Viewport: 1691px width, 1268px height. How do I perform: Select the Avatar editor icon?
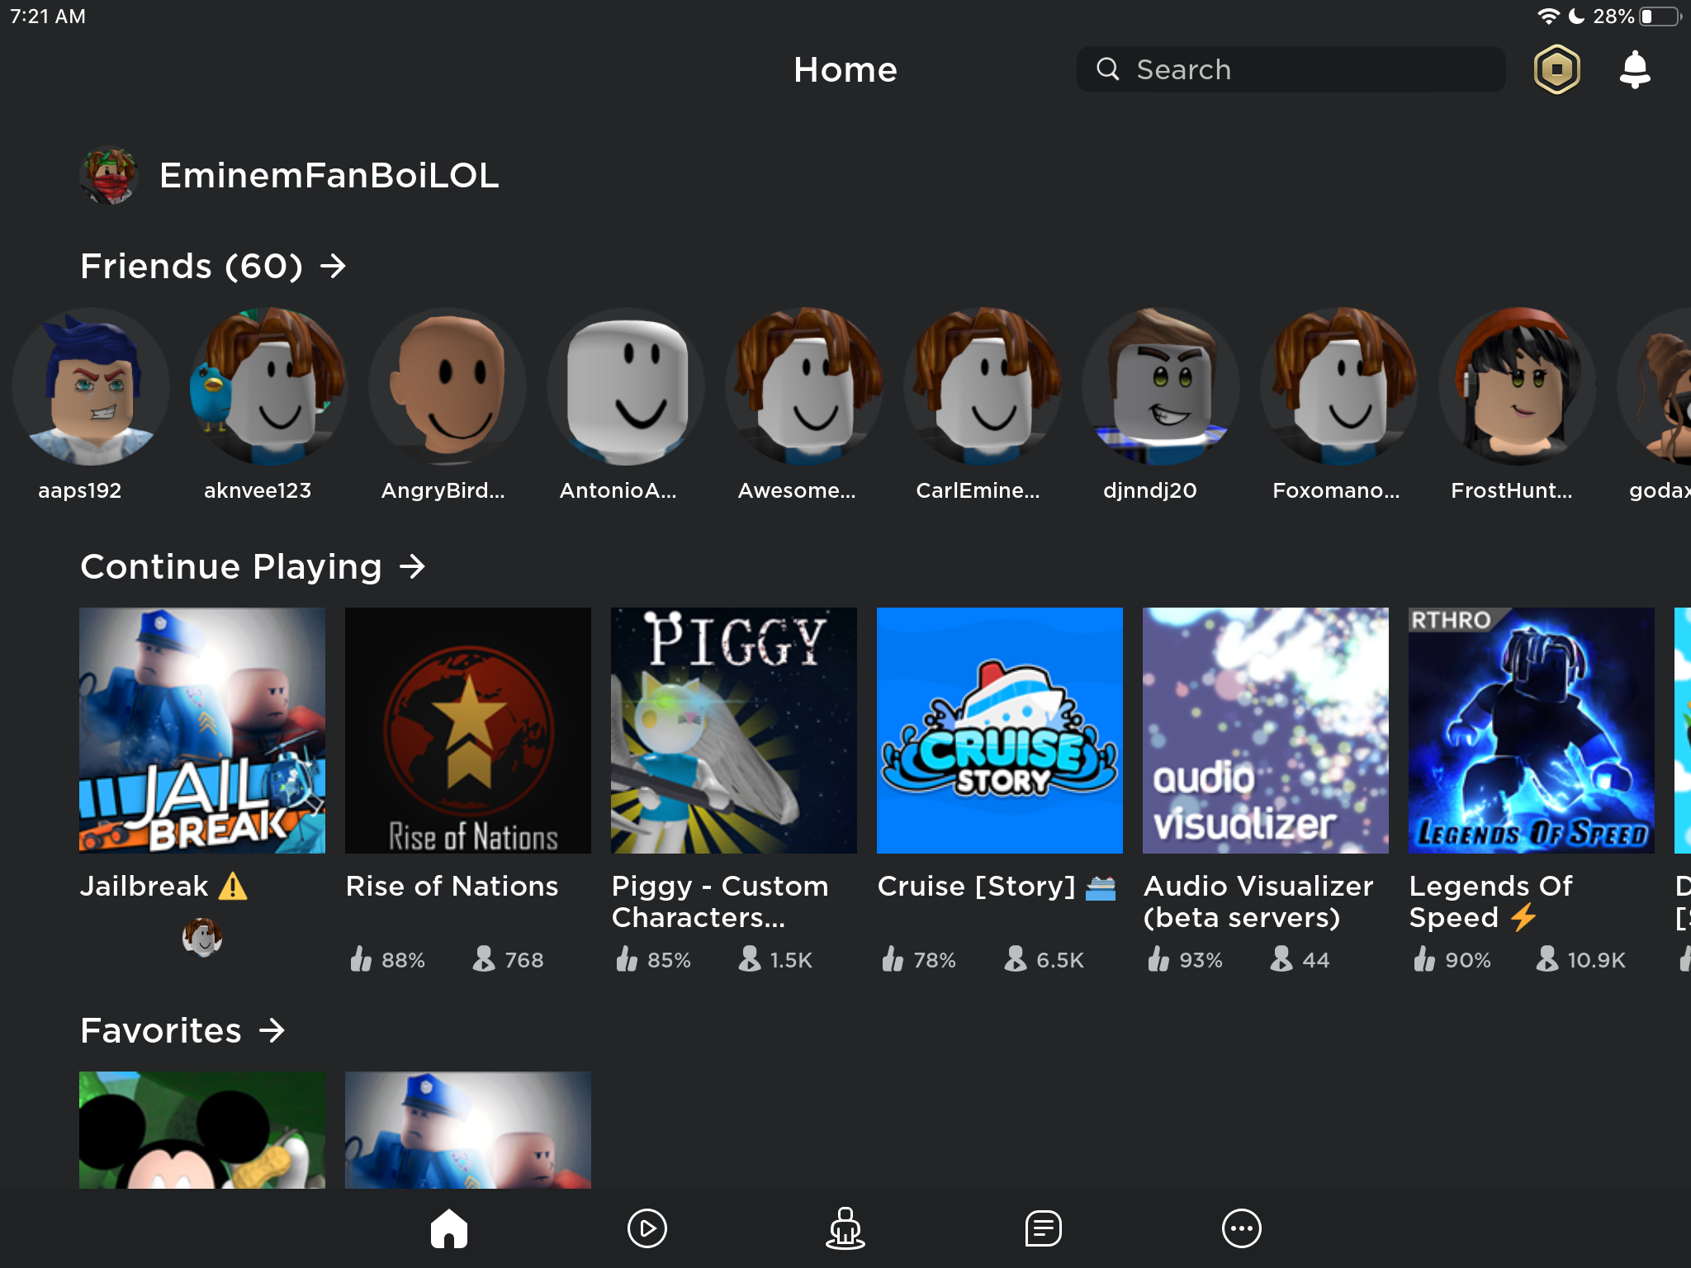click(844, 1227)
